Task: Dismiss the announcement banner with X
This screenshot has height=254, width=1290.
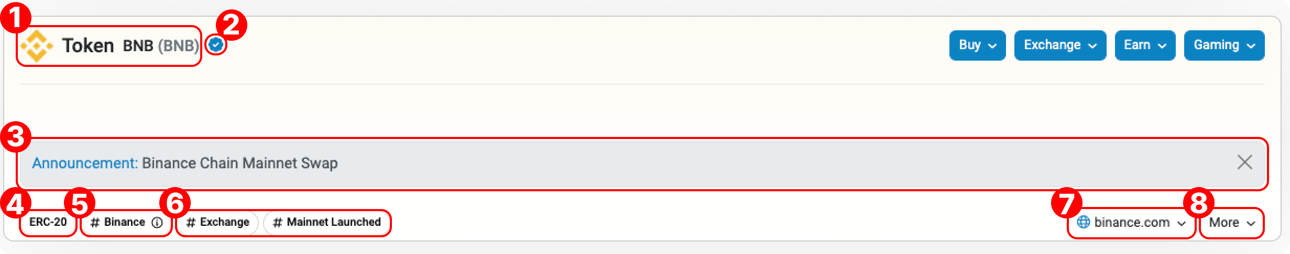Action: pos(1244,163)
